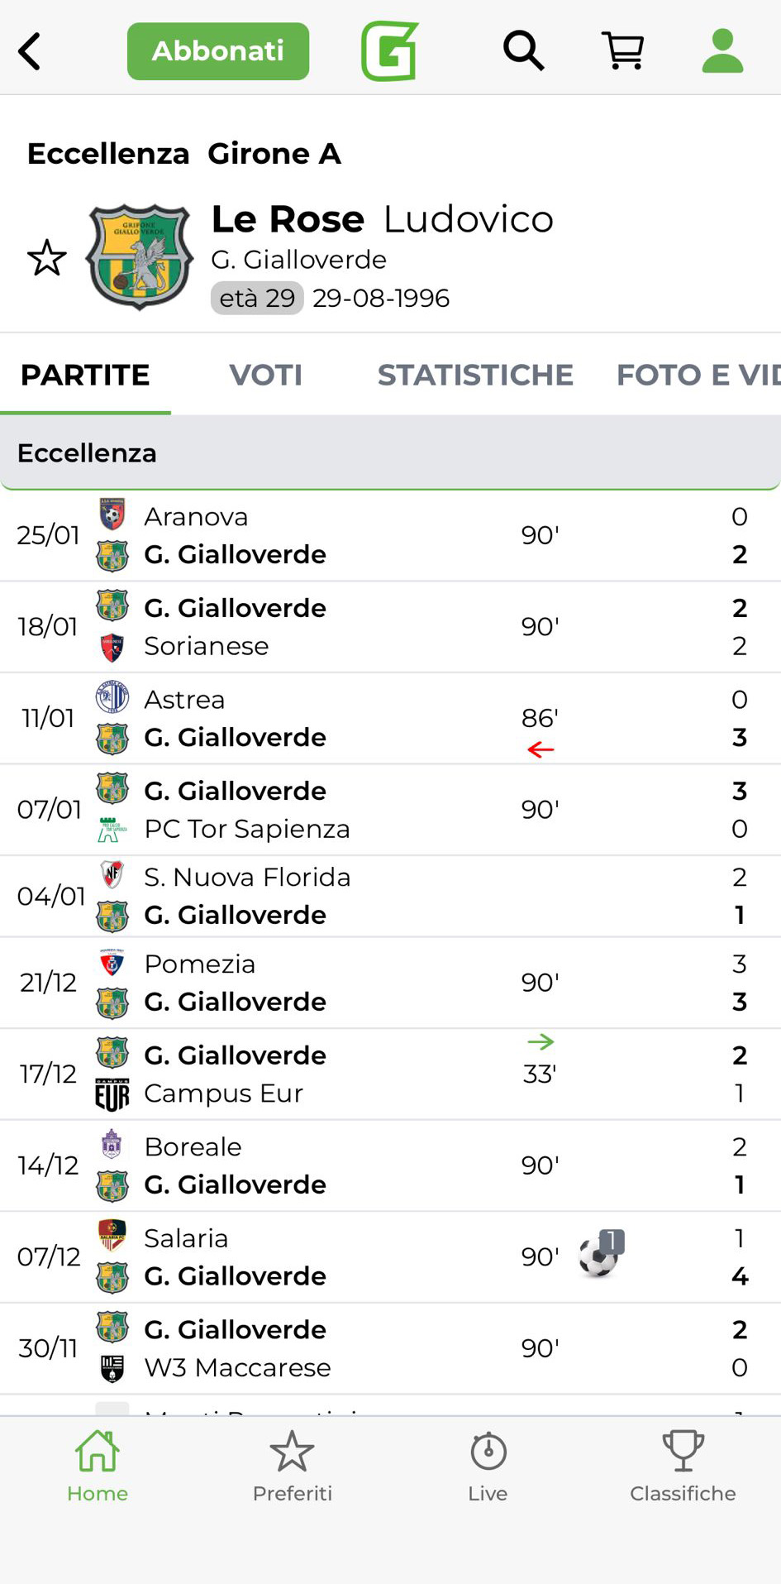
Task: Go to Home in bottom bar
Action: pos(98,1466)
